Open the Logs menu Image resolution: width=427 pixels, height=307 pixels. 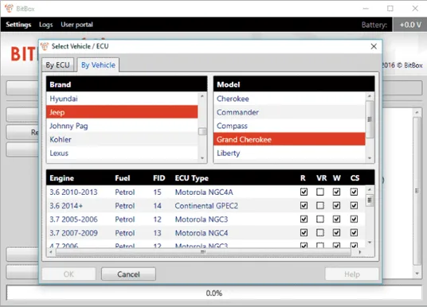45,25
